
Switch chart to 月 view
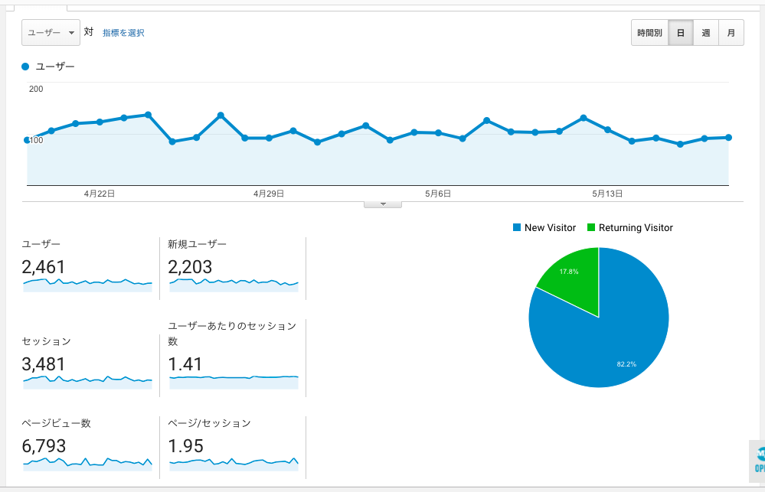pos(731,33)
